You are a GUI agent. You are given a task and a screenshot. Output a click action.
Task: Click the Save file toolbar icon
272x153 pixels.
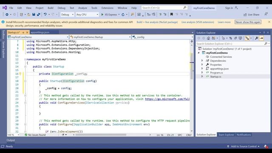click(x=34, y=14)
